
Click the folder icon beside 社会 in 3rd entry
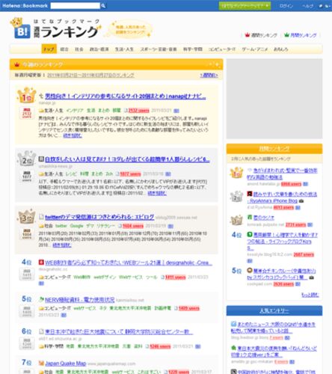point(41,226)
